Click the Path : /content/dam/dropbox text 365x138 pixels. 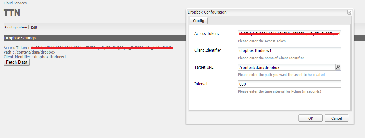tap(29, 52)
